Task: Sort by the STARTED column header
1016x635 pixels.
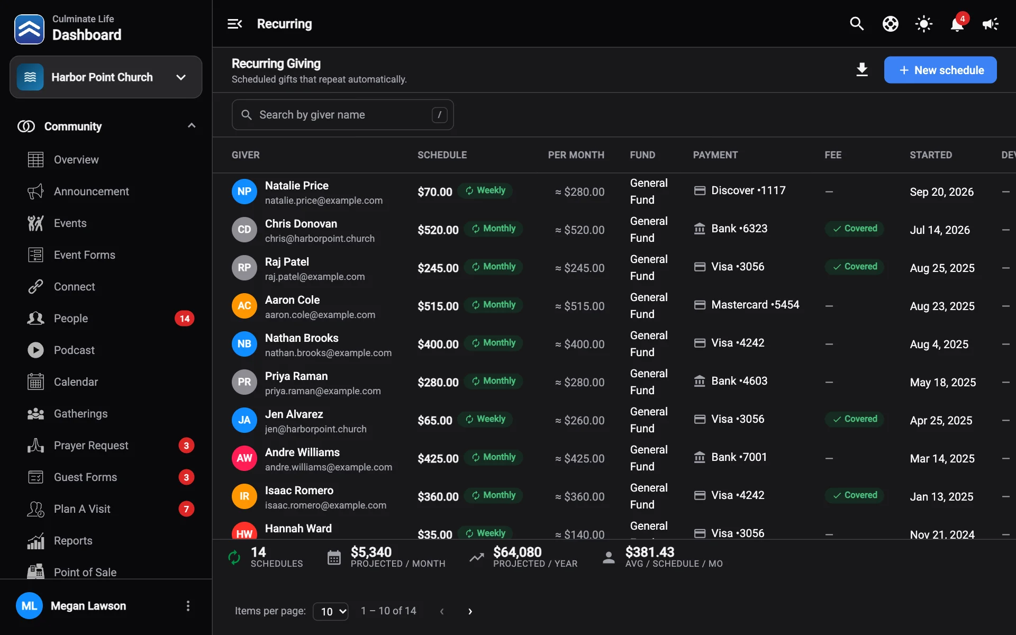Action: [x=931, y=155]
